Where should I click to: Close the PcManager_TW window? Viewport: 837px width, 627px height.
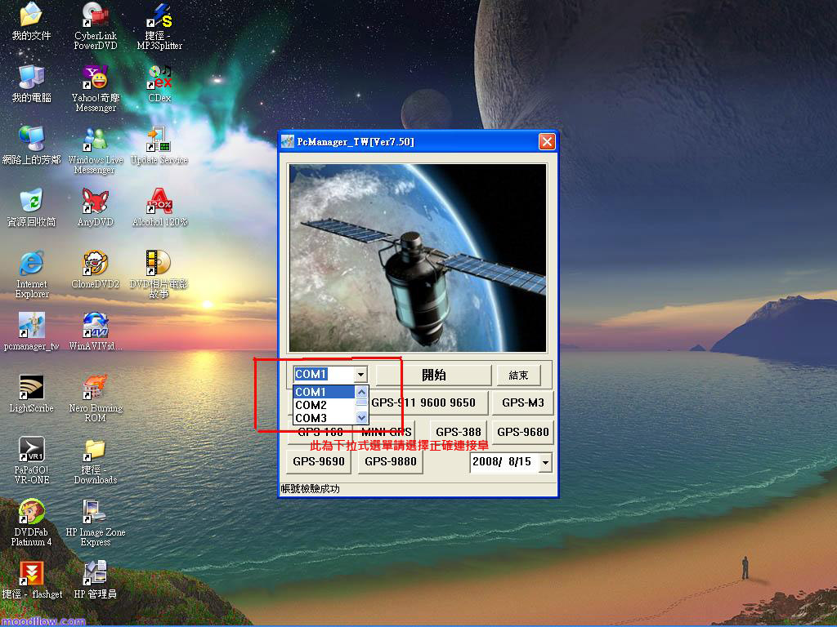click(547, 142)
